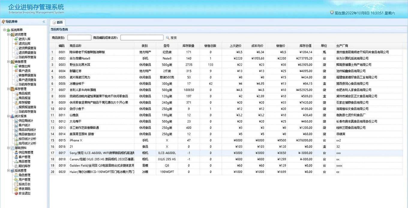
Task: Collapse the 统计报表 tree node
Action: click(8, 116)
